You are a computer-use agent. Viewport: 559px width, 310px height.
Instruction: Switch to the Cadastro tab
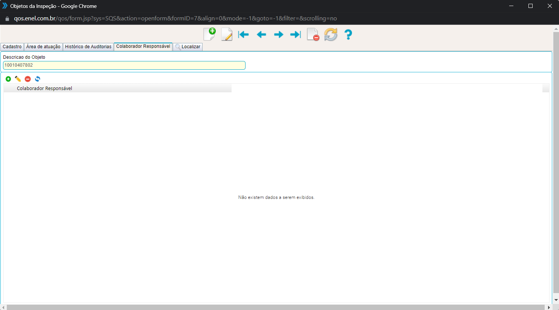[12, 47]
